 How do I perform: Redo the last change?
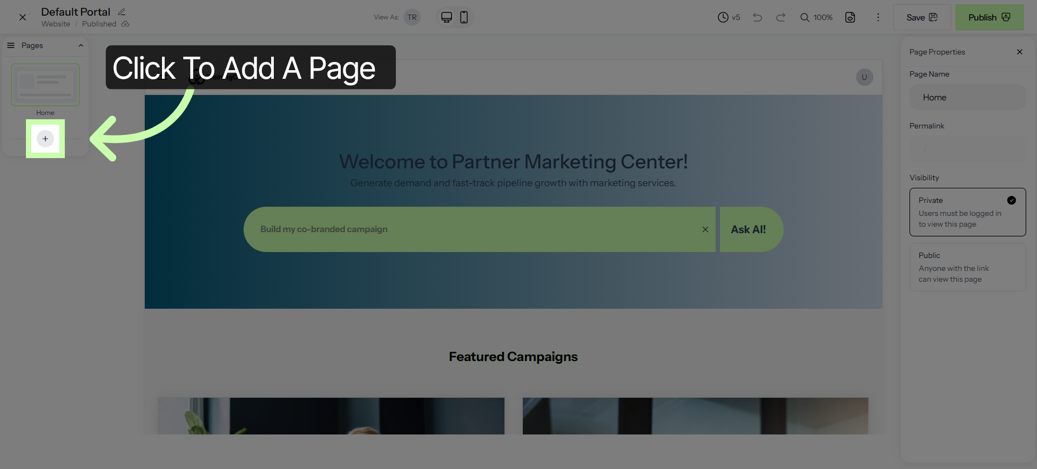click(780, 17)
